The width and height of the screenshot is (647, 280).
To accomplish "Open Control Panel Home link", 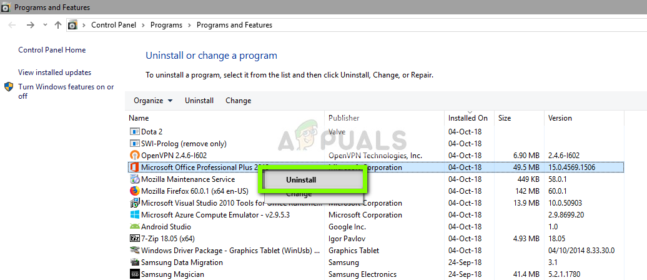I will tap(52, 50).
